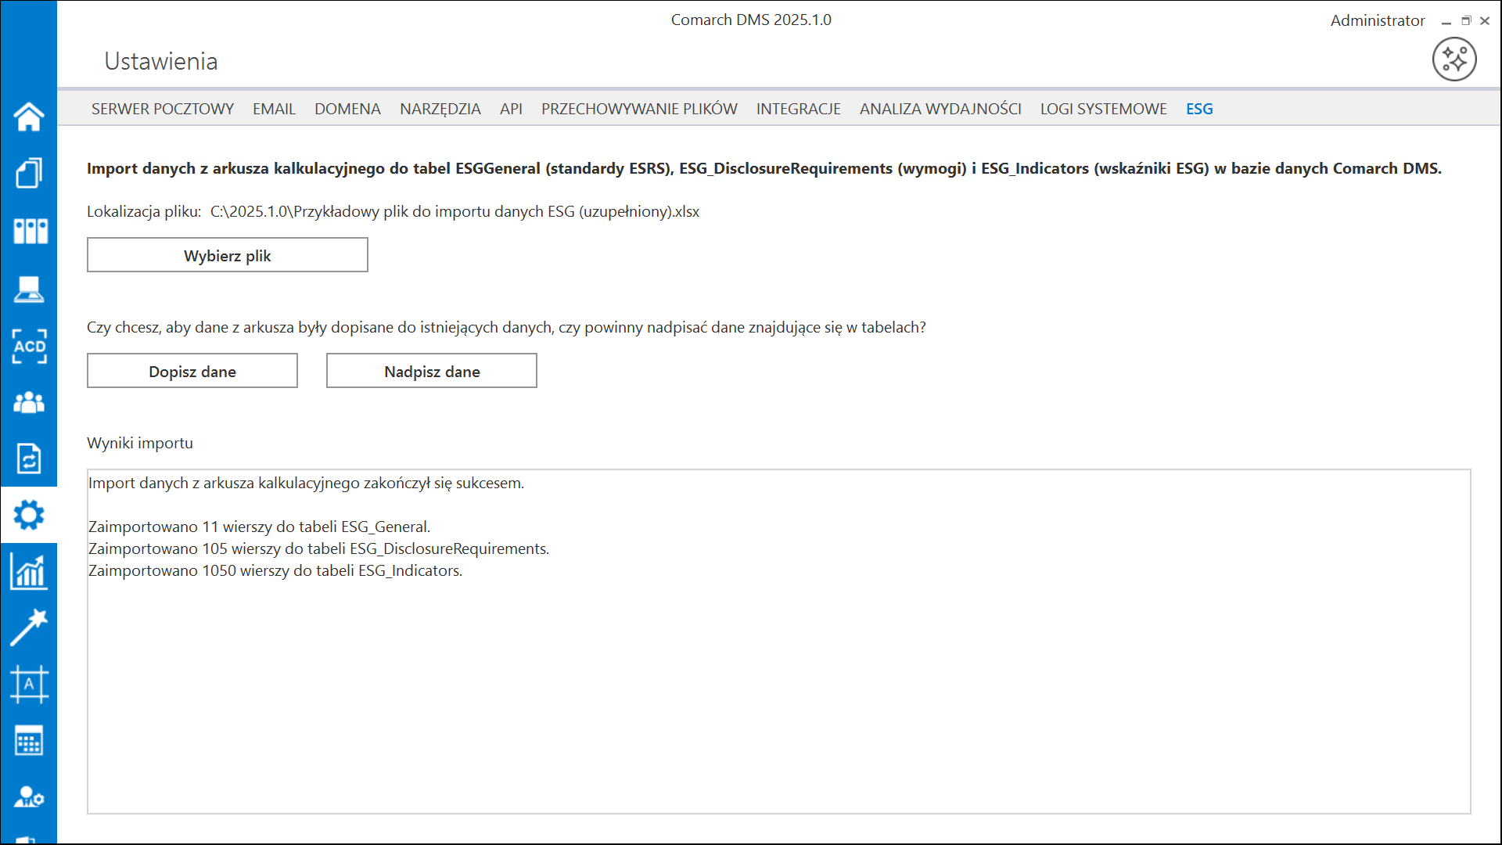
Task: Open the Home icon in the sidebar
Action: click(x=29, y=117)
